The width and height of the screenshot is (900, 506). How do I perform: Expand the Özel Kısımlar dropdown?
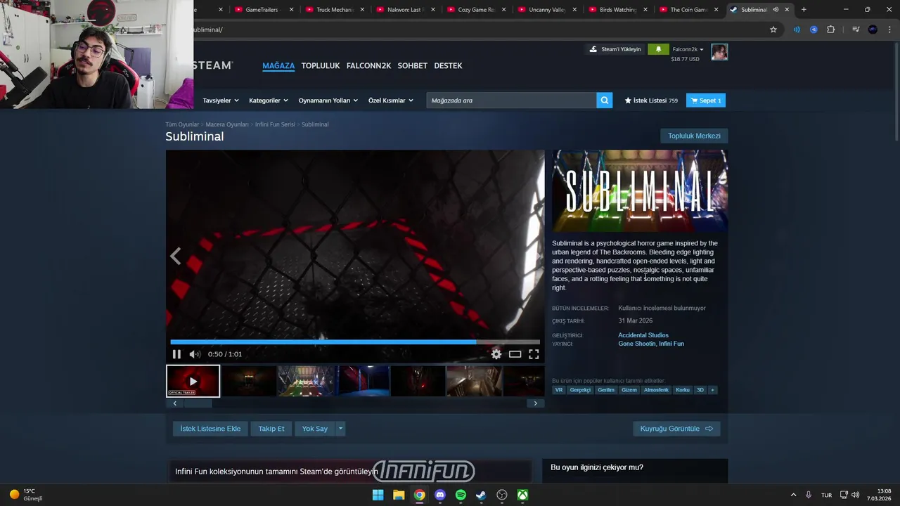(x=391, y=100)
